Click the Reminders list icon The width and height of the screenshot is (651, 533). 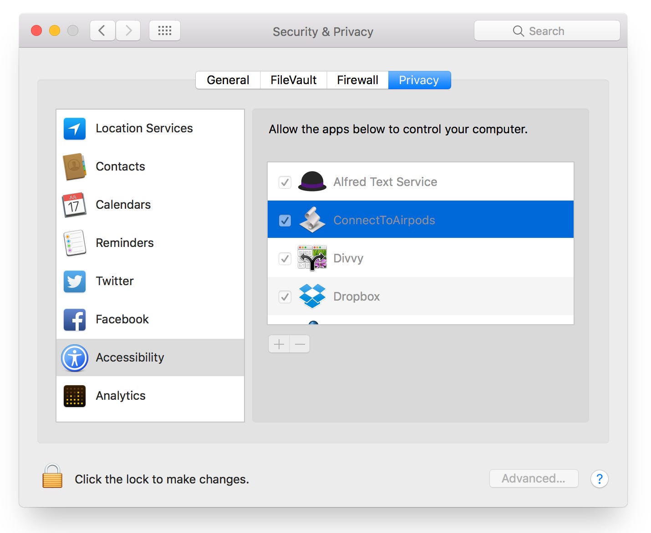[x=75, y=243]
